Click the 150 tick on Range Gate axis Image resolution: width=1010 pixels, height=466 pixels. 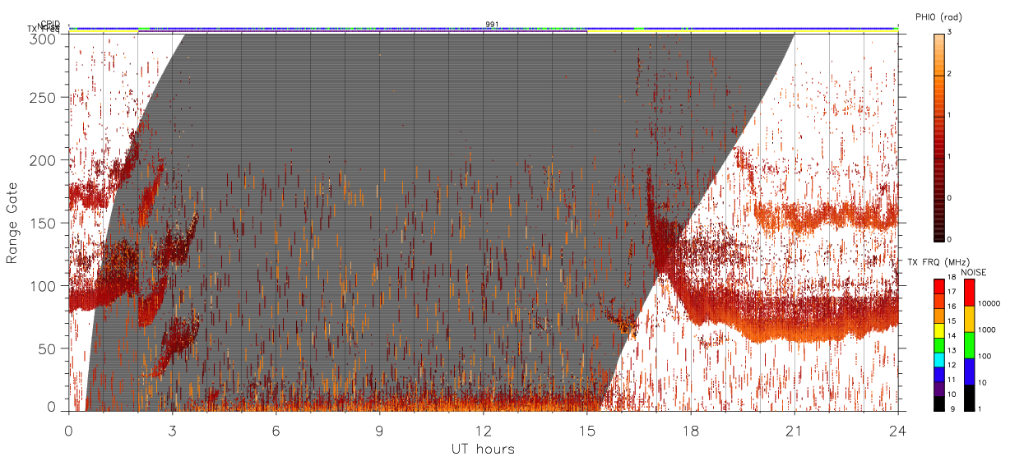click(44, 223)
